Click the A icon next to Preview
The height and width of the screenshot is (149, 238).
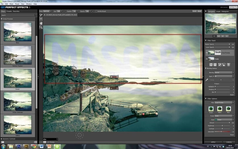coord(45,142)
